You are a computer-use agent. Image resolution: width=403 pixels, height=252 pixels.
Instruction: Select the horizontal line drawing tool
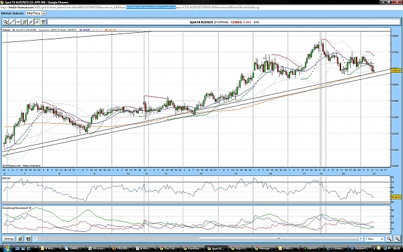tap(18, 22)
